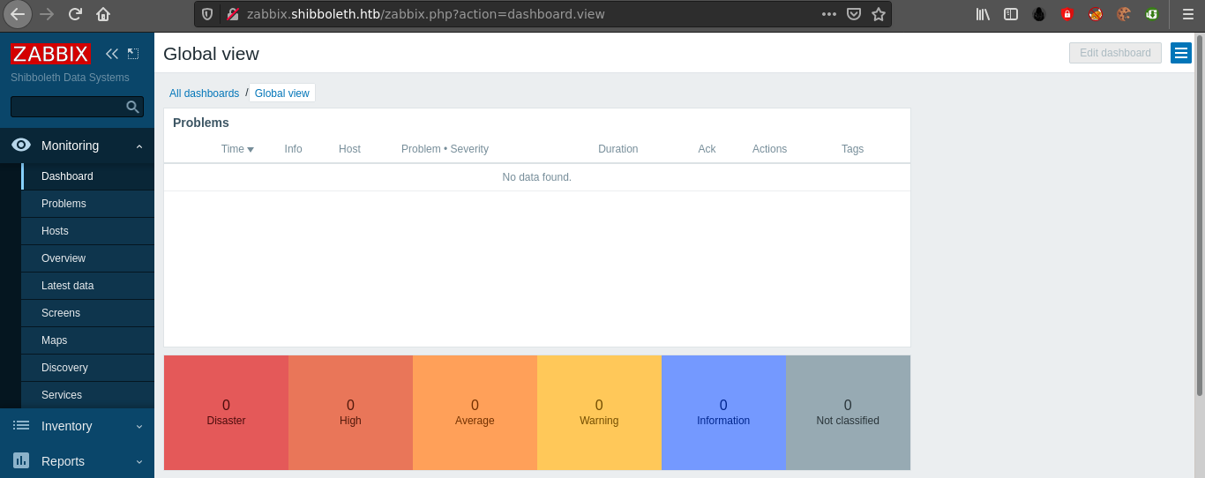Click the hide sidebar icon beside the logo
Screen dimensions: 1205x478
[133, 54]
